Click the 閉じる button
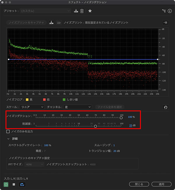175x190 pixels. [139, 184]
